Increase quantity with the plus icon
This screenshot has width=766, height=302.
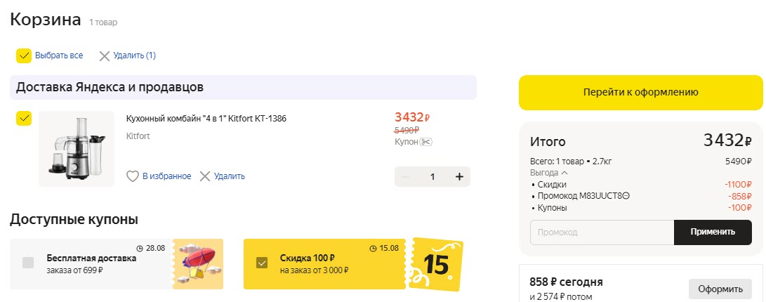click(x=459, y=177)
